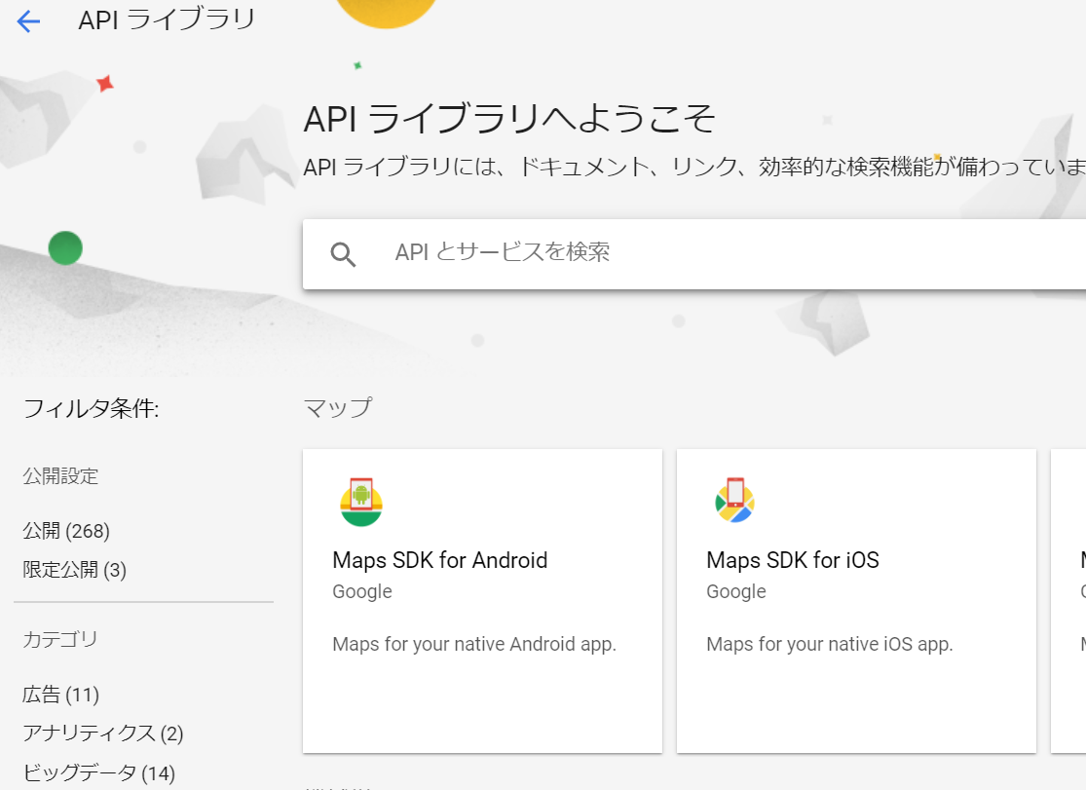Screen dimensions: 1086x790
Task: Click Google under Maps SDK for iOS
Action: (736, 592)
